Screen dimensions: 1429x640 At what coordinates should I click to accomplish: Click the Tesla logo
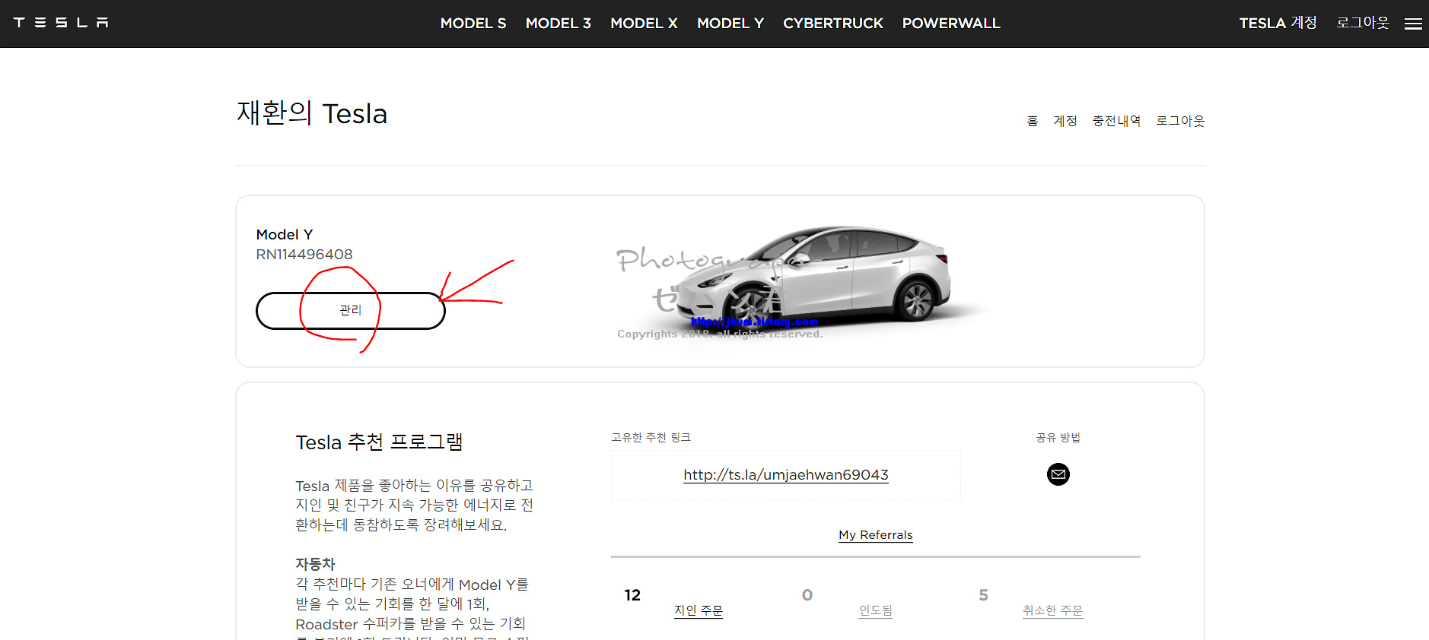61,23
